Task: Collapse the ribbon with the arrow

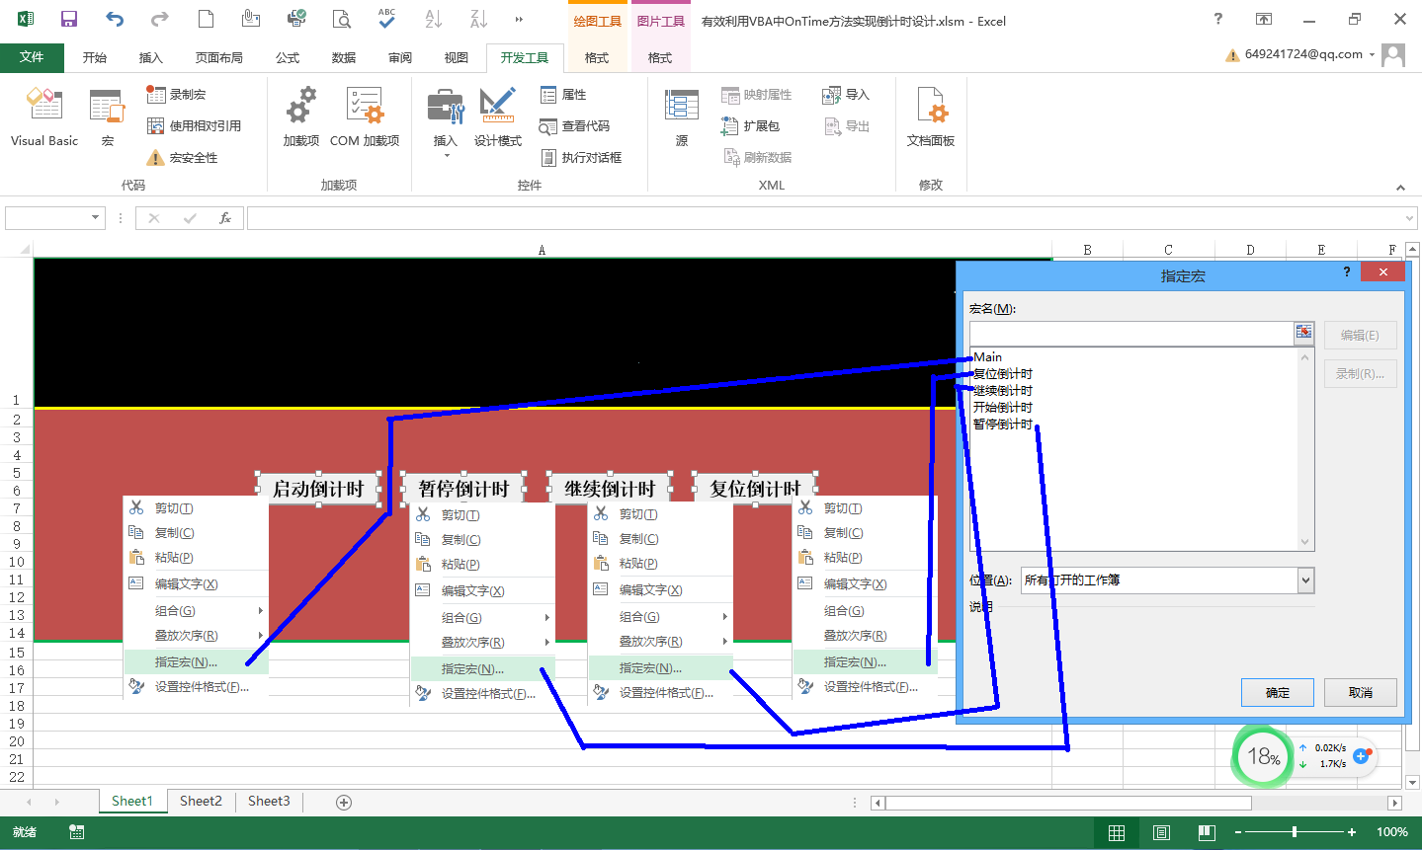Action: [1400, 188]
